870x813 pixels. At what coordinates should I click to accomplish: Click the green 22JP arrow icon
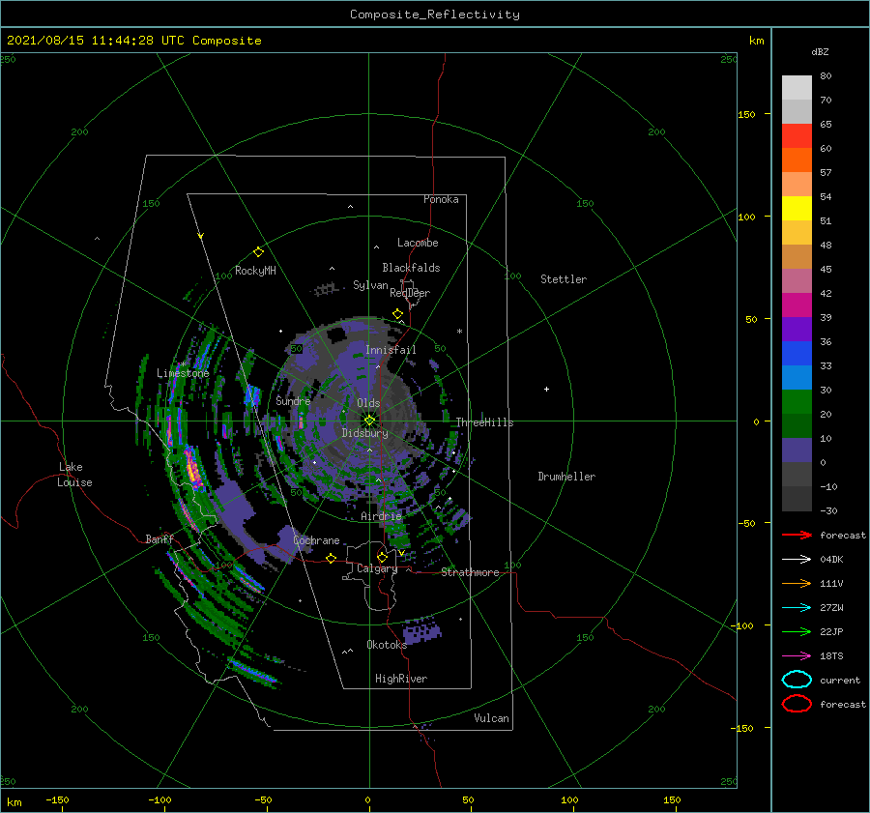coord(797,631)
